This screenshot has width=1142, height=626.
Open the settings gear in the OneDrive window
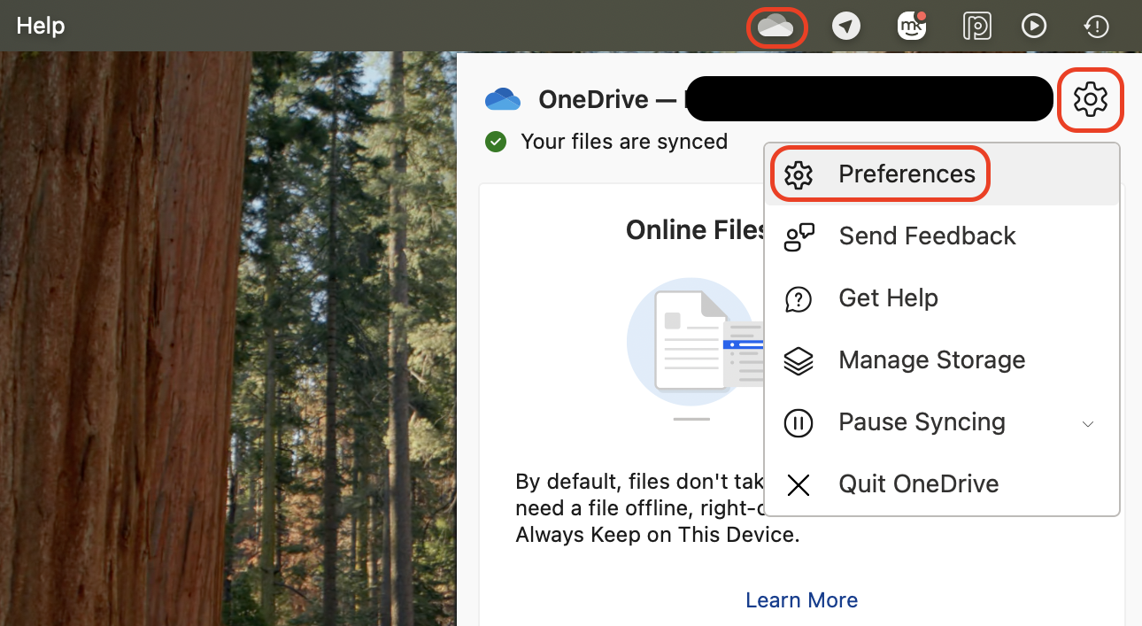pos(1091,99)
